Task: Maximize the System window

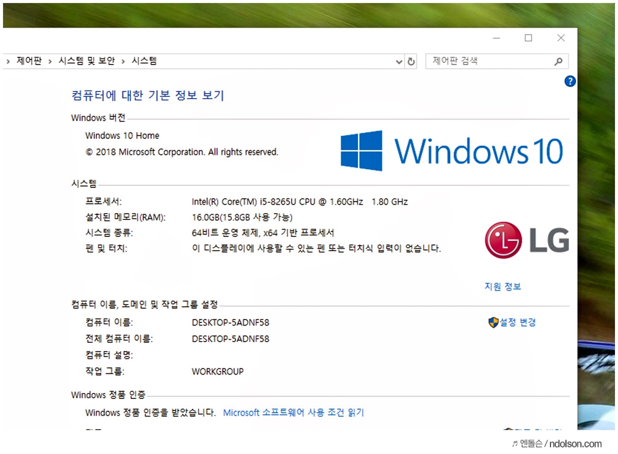Action: click(528, 38)
